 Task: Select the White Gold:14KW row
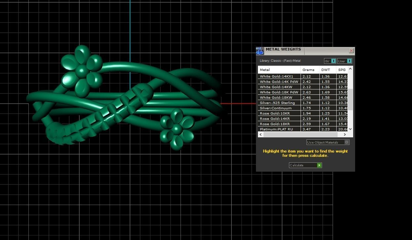pyautogui.click(x=303, y=87)
